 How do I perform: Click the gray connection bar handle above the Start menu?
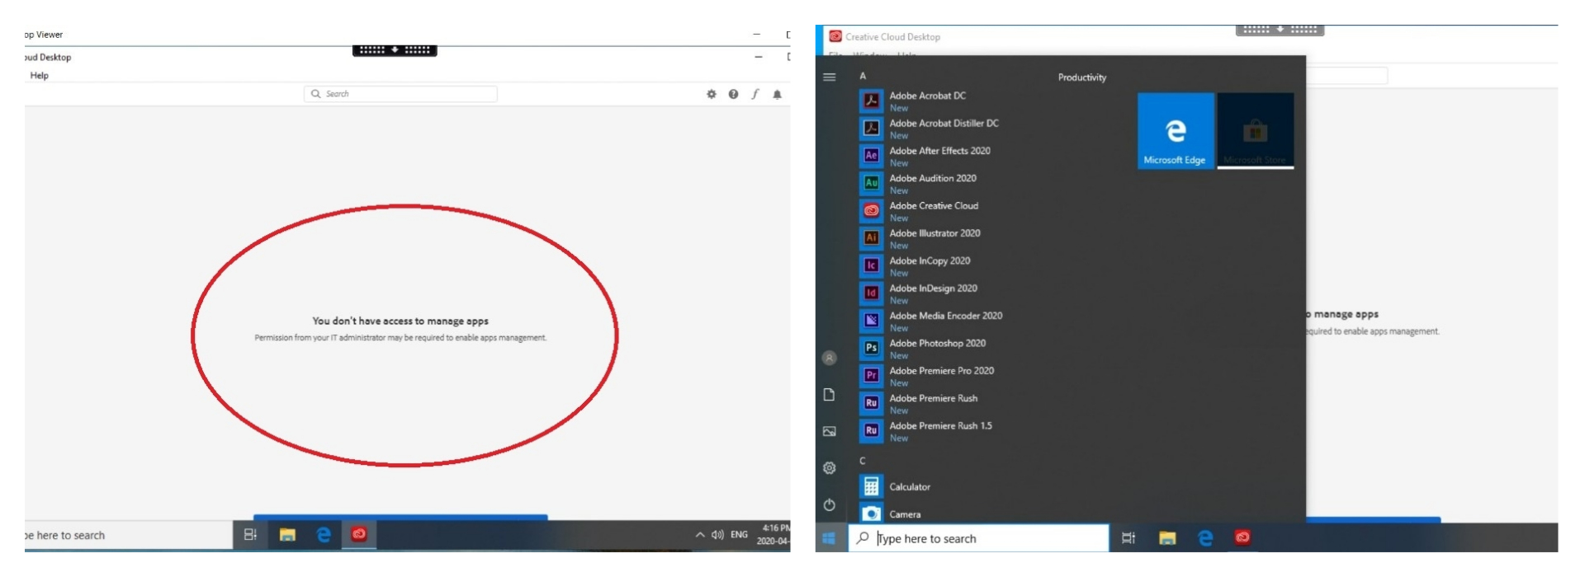pyautogui.click(x=1280, y=30)
